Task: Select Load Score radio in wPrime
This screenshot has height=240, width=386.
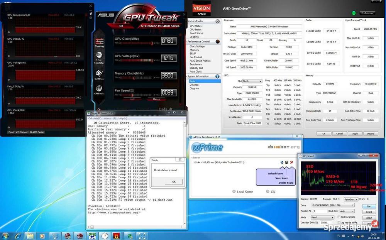Action: pos(234,191)
